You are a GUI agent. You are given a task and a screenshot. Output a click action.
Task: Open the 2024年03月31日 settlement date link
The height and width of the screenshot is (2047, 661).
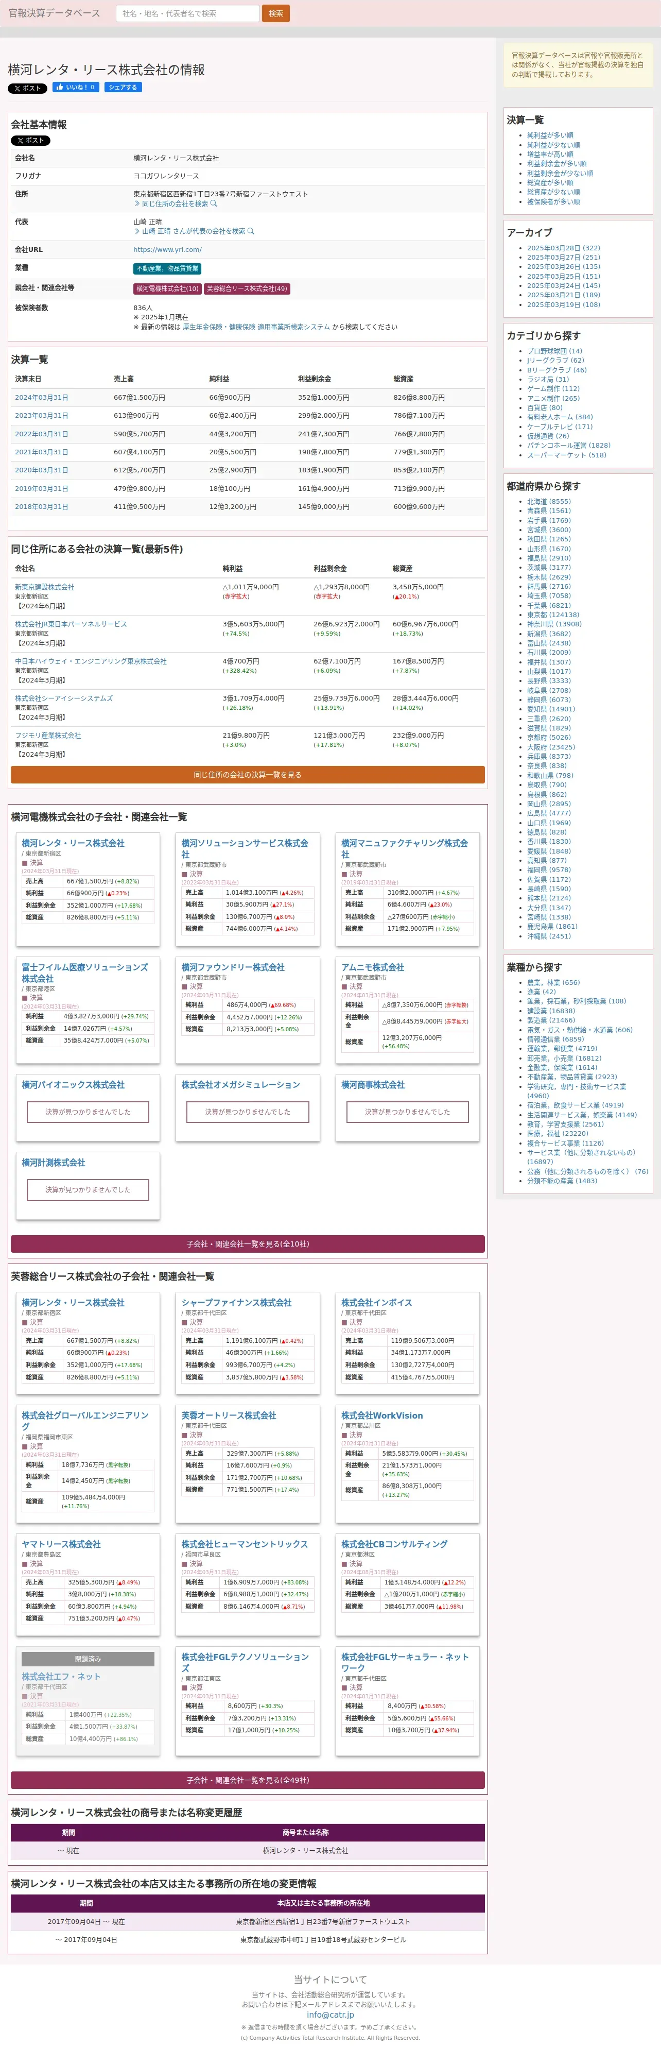point(41,397)
